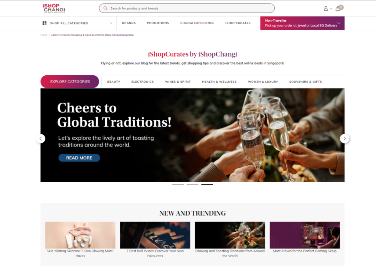Open the shopping bag cart icon
This screenshot has width=376, height=272.
pyautogui.click(x=338, y=8)
